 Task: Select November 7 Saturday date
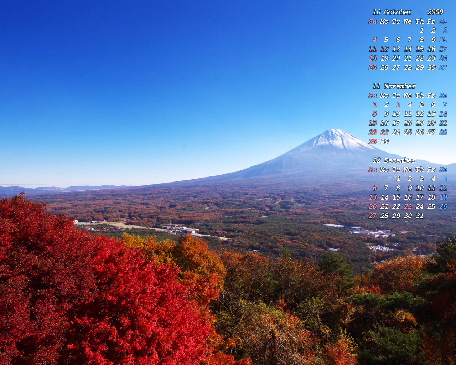click(445, 105)
